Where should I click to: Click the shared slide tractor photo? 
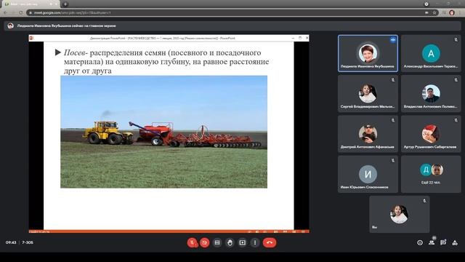click(x=163, y=132)
